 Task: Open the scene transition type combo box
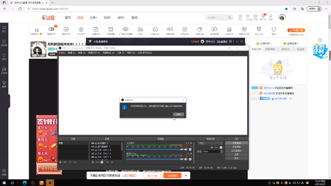click(210, 143)
